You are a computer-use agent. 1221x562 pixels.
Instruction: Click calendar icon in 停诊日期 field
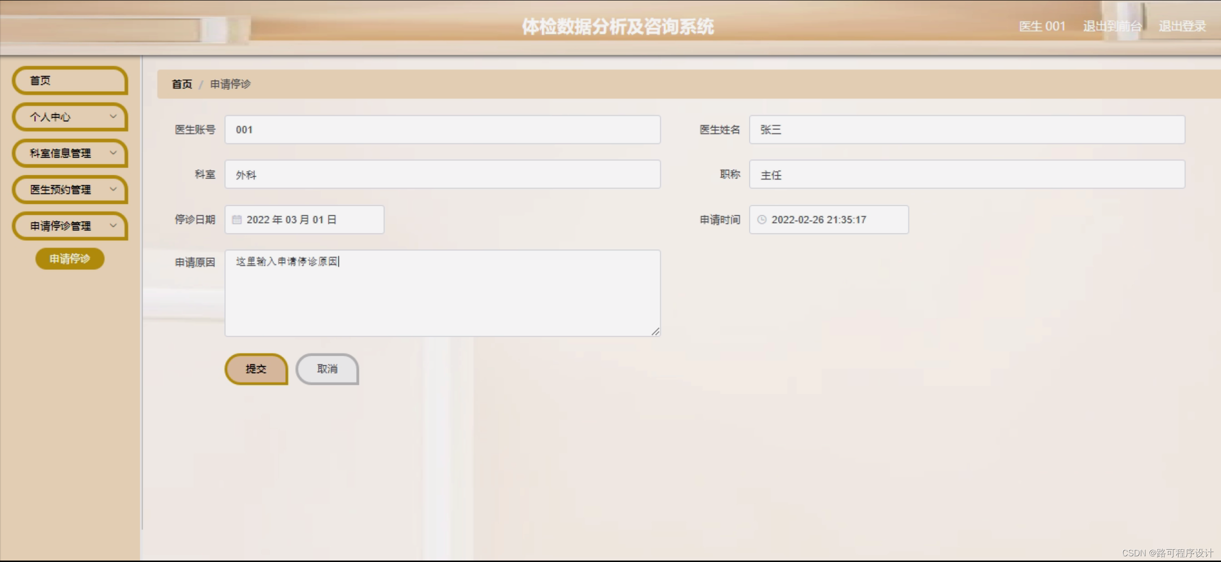(x=237, y=220)
